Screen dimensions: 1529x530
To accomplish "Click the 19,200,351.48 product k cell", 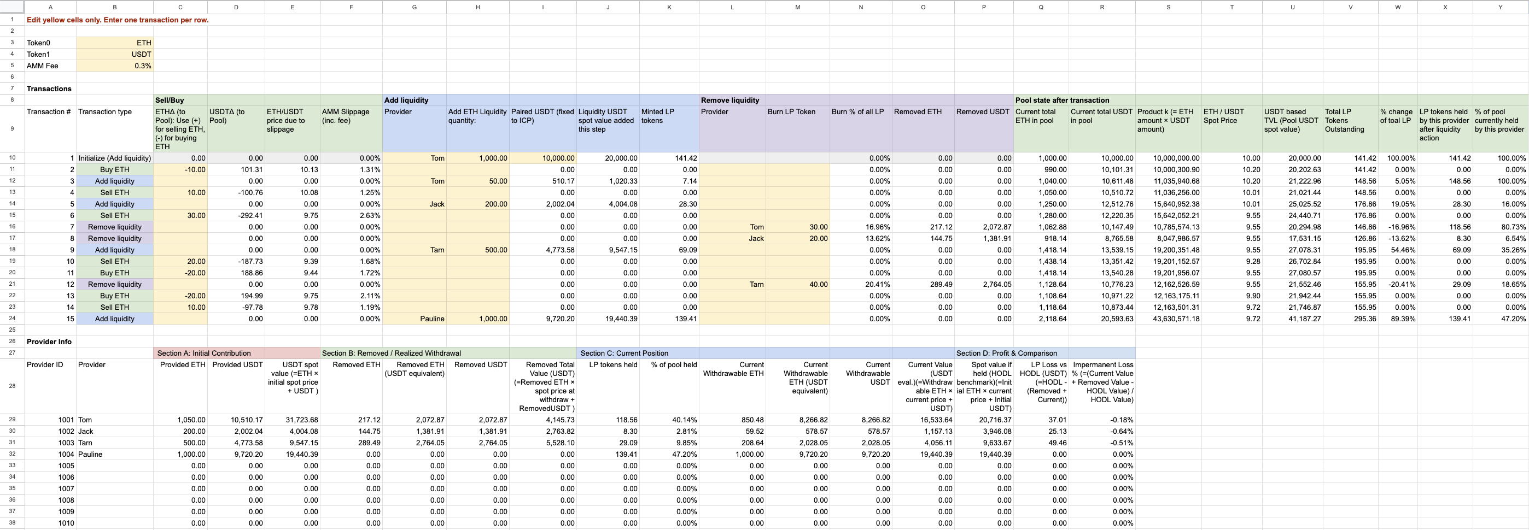I will tap(1168, 250).
